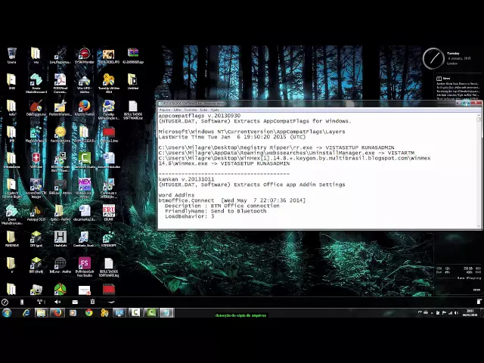The height and width of the screenshot is (363, 484).
Task: Launch DVDVideoSoft Free Studio shortcut
Action: [84, 267]
